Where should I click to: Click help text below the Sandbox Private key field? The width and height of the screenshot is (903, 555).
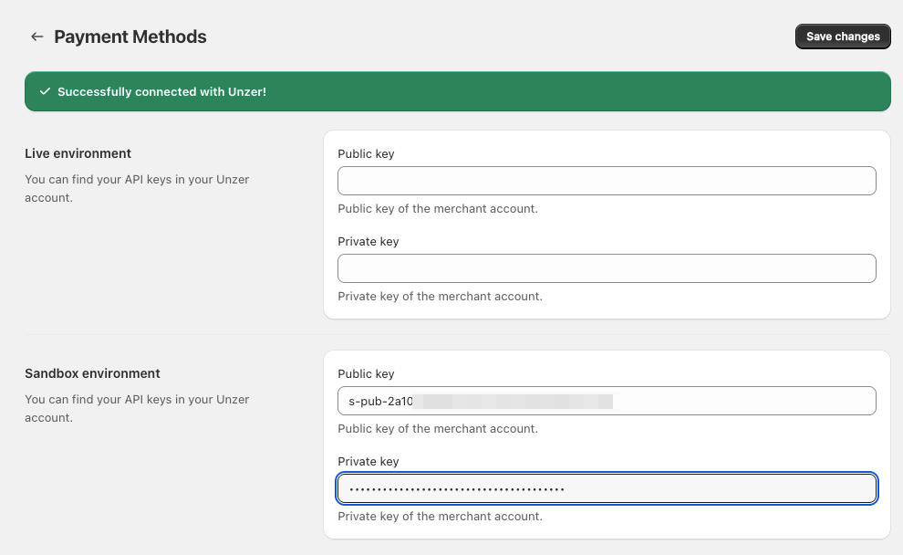point(440,516)
